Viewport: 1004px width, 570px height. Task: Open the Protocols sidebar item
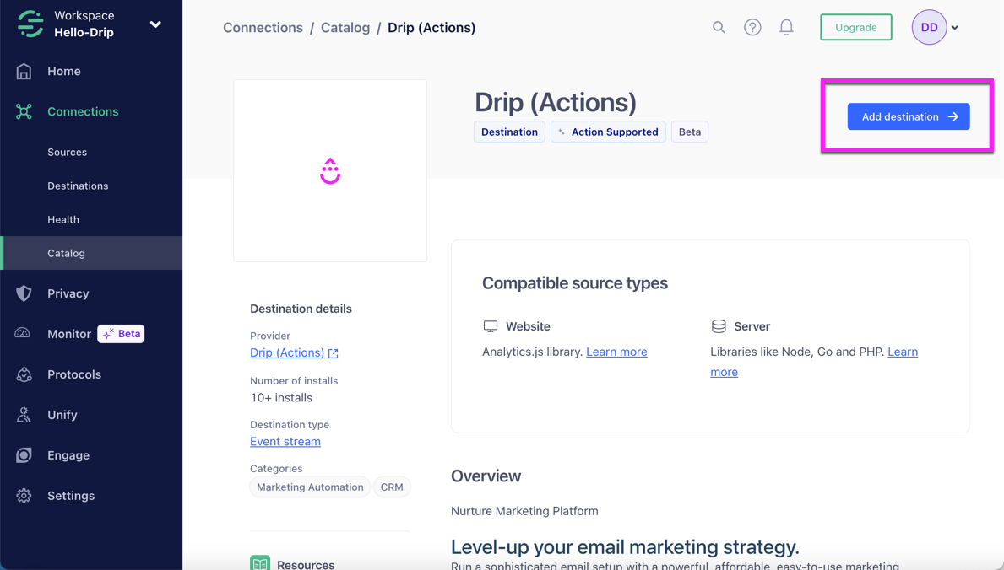click(74, 374)
